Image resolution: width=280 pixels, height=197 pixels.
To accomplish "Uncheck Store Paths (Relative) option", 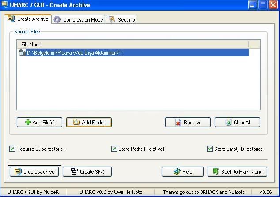I will 114,149.
